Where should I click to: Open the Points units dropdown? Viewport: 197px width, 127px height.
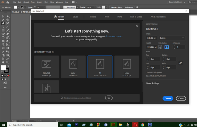(172, 38)
